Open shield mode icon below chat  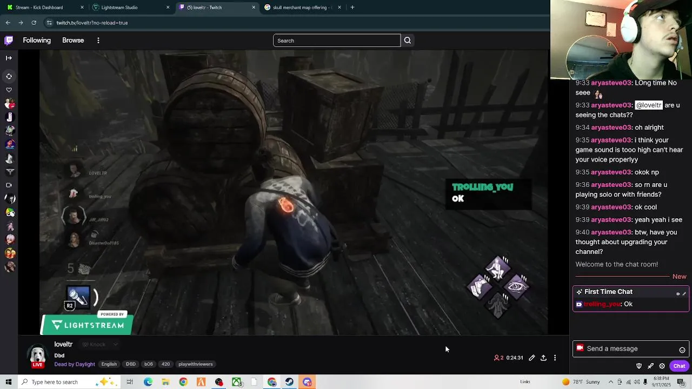tap(639, 366)
